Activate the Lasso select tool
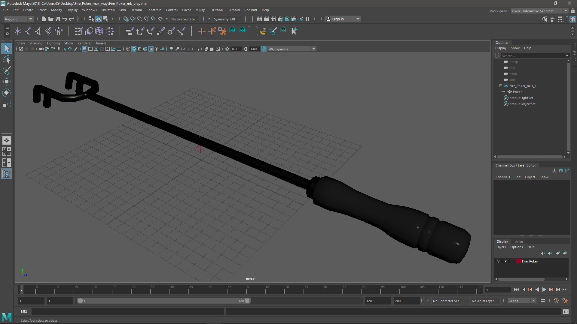Screen dimensions: 577x324 [x=7, y=59]
